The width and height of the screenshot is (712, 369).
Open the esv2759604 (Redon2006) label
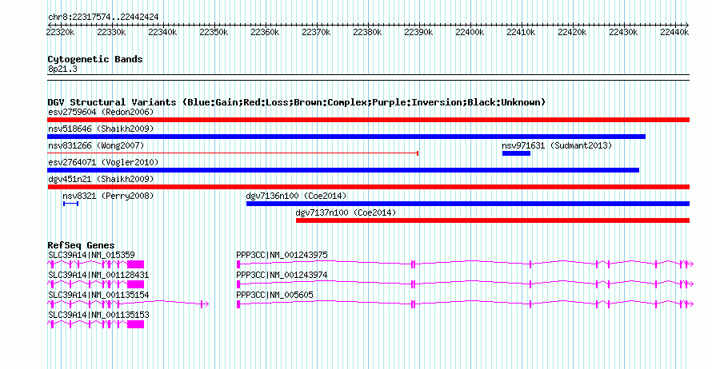point(101,112)
